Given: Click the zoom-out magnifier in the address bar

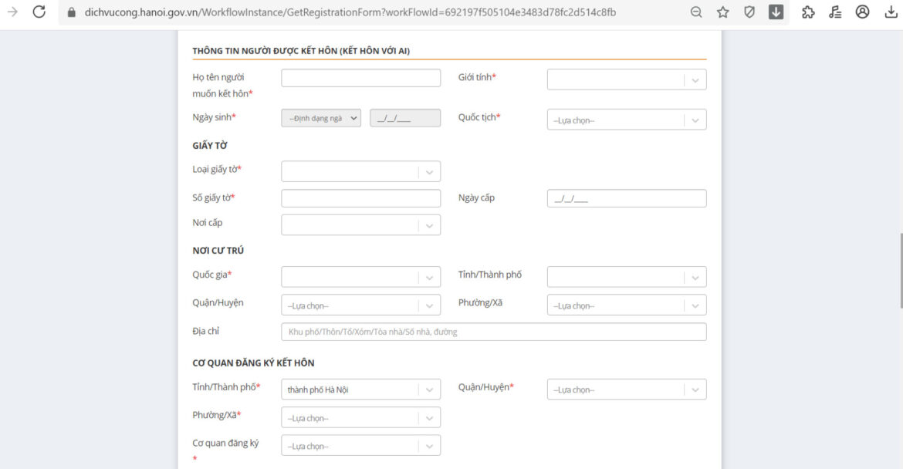Looking at the screenshot, I should tap(695, 12).
